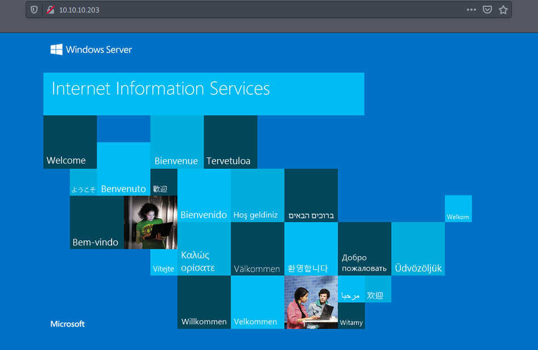Click the Tervetuloa tile

(x=230, y=142)
